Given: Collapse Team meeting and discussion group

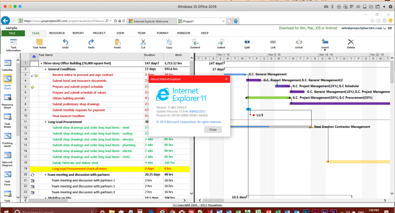Looking at the screenshot, I should click(45, 174).
